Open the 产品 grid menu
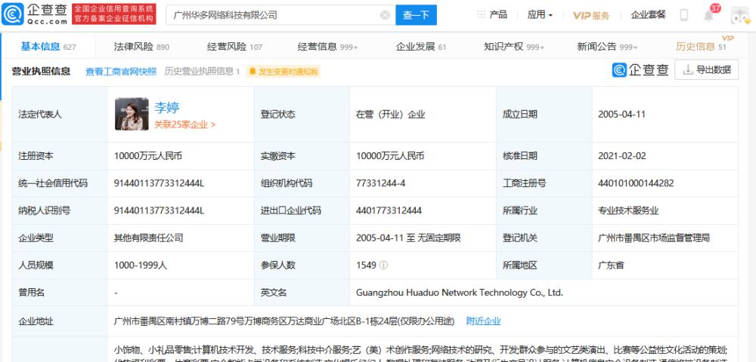756x362 pixels. tap(493, 15)
